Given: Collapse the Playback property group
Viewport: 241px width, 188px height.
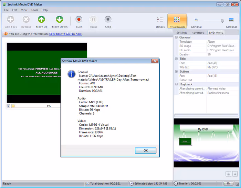Looking at the screenshot, I should click(x=176, y=84).
